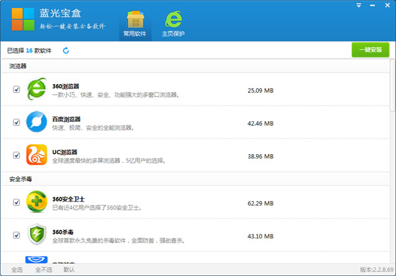Image resolution: width=396 pixels, height=276 pixels.
Task: Click the green 一键安装 button
Action: pos(370,50)
